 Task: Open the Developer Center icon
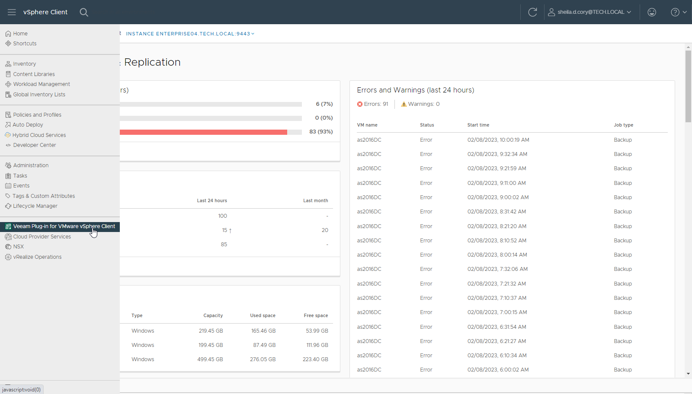point(8,145)
